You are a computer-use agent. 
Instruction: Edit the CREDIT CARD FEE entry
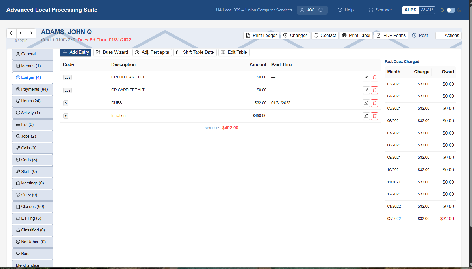coord(366,77)
